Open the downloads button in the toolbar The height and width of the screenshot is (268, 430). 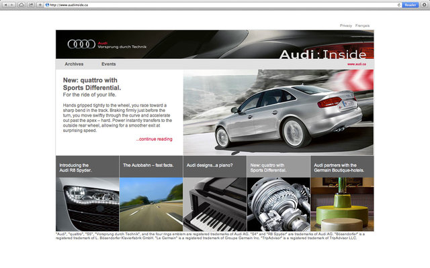point(424,5)
